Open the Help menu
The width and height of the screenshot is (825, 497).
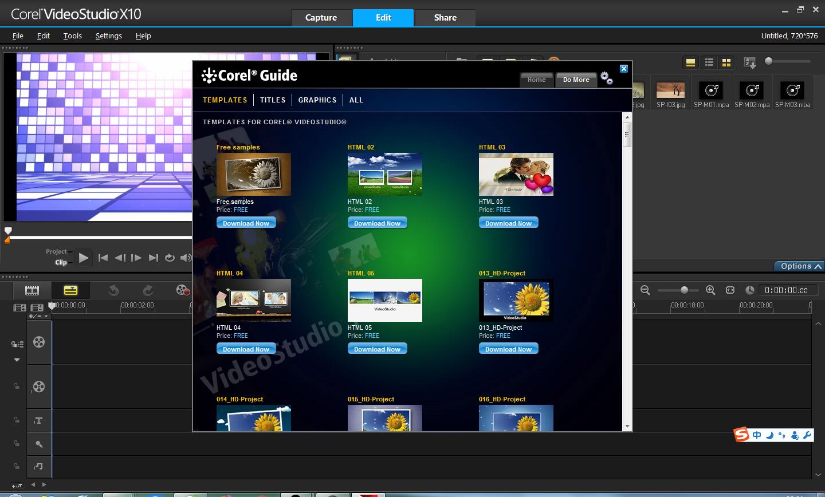[143, 35]
